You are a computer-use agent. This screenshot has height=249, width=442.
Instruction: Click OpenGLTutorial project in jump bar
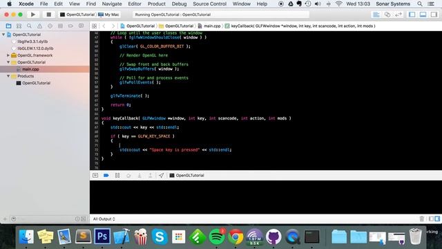coord(138,26)
